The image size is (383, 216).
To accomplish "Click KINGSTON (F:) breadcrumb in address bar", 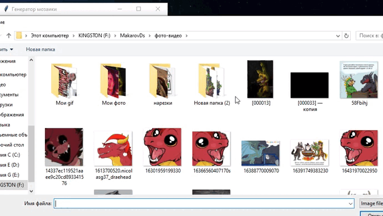I will (x=94, y=35).
